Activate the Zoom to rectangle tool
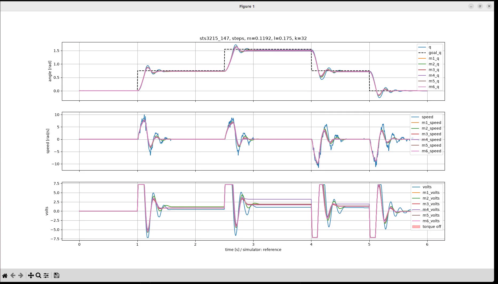The width and height of the screenshot is (498, 284). [38, 275]
